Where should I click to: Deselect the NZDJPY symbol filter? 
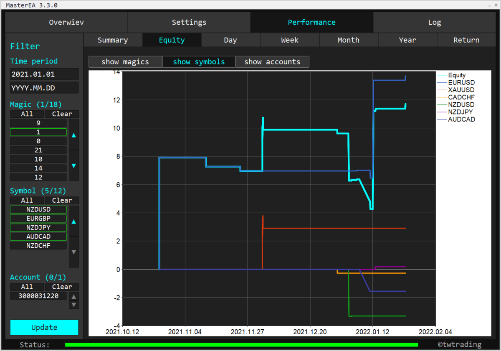38,227
